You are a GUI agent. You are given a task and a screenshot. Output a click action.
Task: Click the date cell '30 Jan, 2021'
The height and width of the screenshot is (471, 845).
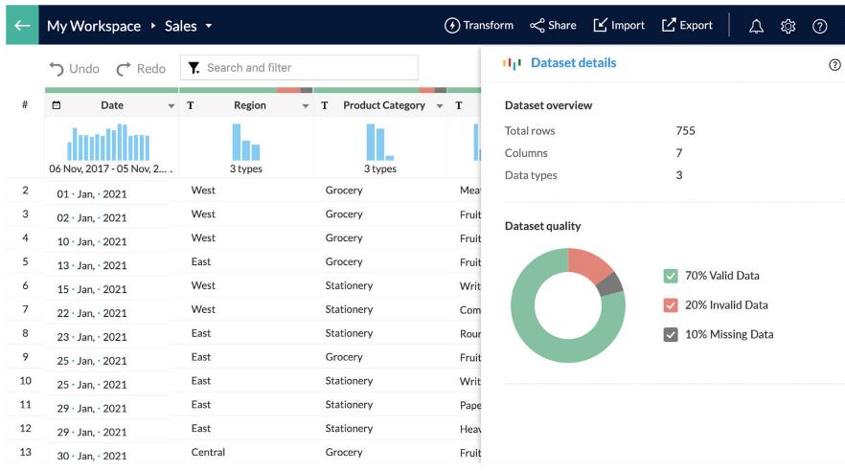[92, 456]
